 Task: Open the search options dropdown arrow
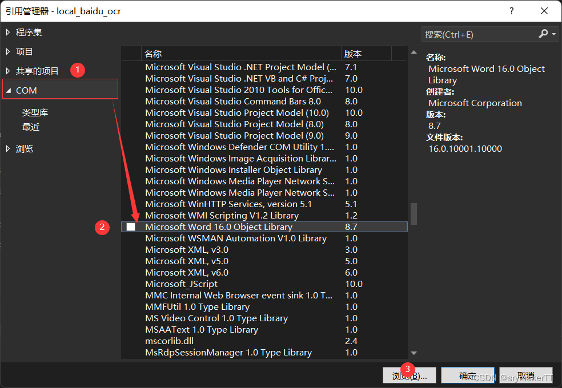click(554, 34)
